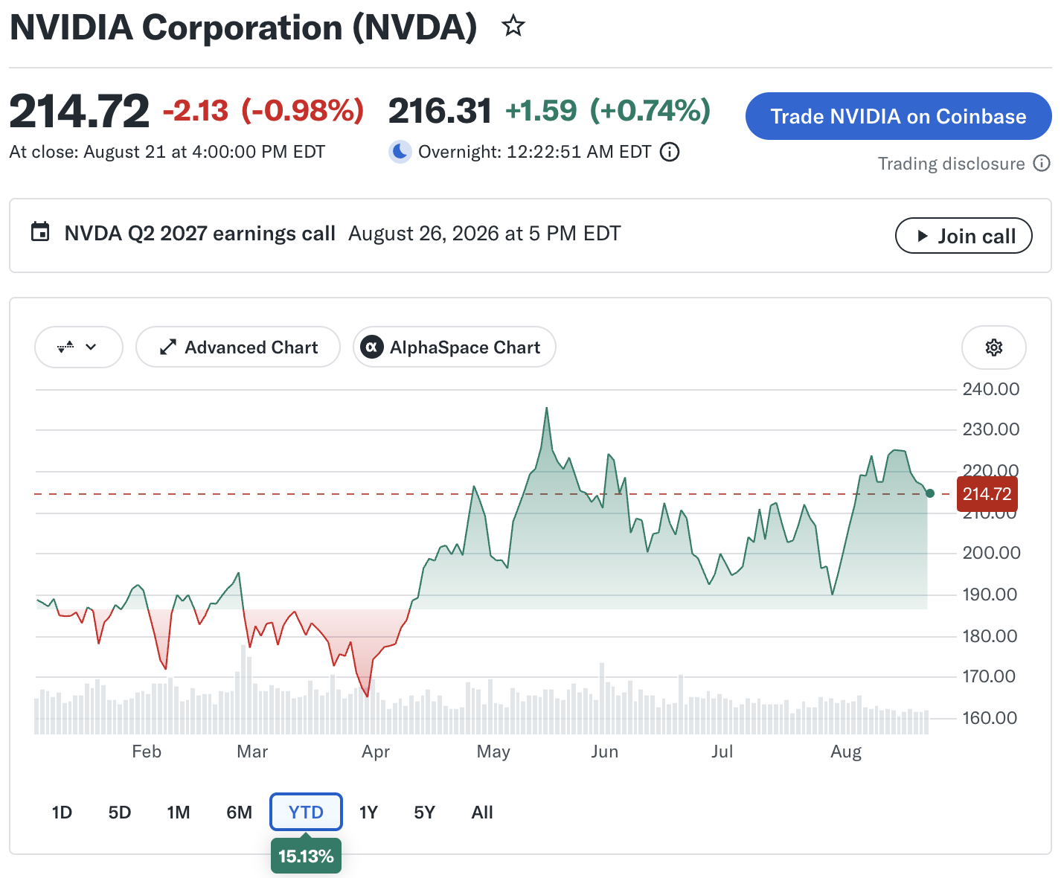Click the expand arrows icon on Advanced Chart
The height and width of the screenshot is (878, 1064).
168,347
